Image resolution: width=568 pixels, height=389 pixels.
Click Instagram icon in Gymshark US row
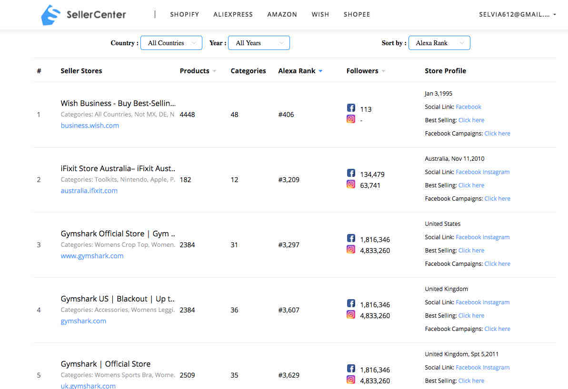350,314
